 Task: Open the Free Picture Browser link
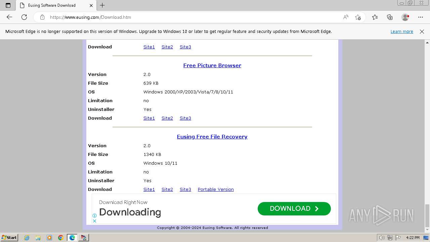(212, 66)
